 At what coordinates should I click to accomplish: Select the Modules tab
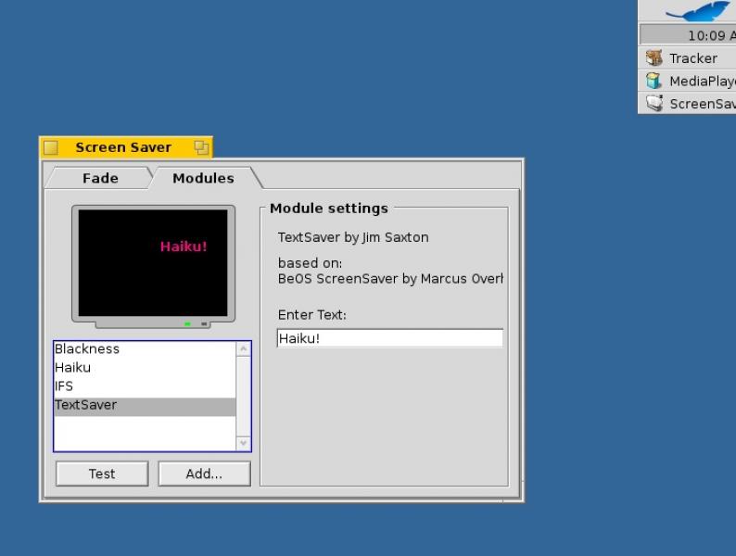(x=203, y=178)
